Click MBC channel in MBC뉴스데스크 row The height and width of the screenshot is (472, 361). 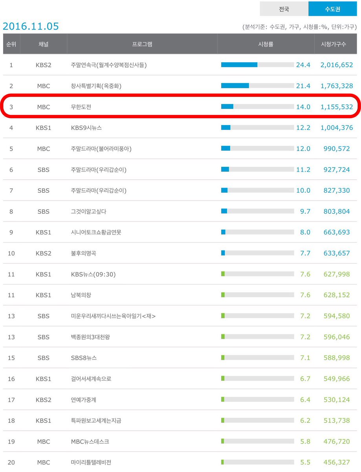click(x=43, y=442)
